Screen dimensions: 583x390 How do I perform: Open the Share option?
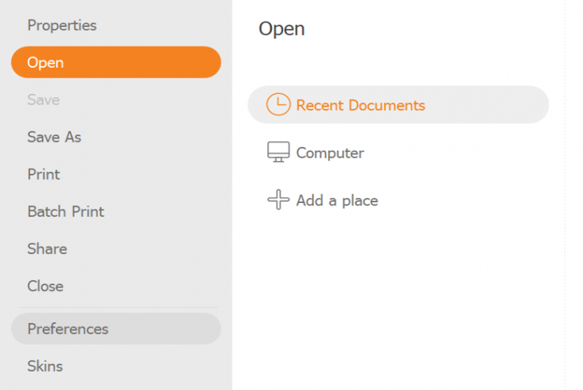pyautogui.click(x=47, y=249)
